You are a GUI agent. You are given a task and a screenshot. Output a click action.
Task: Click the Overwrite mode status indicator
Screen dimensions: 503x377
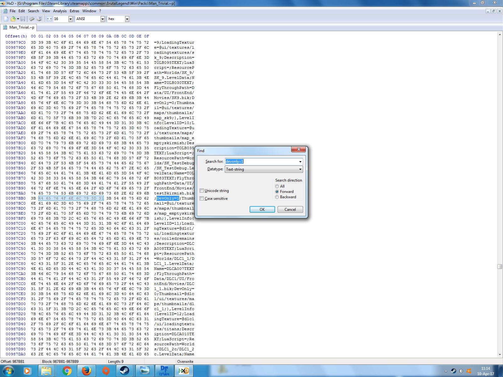click(185, 362)
